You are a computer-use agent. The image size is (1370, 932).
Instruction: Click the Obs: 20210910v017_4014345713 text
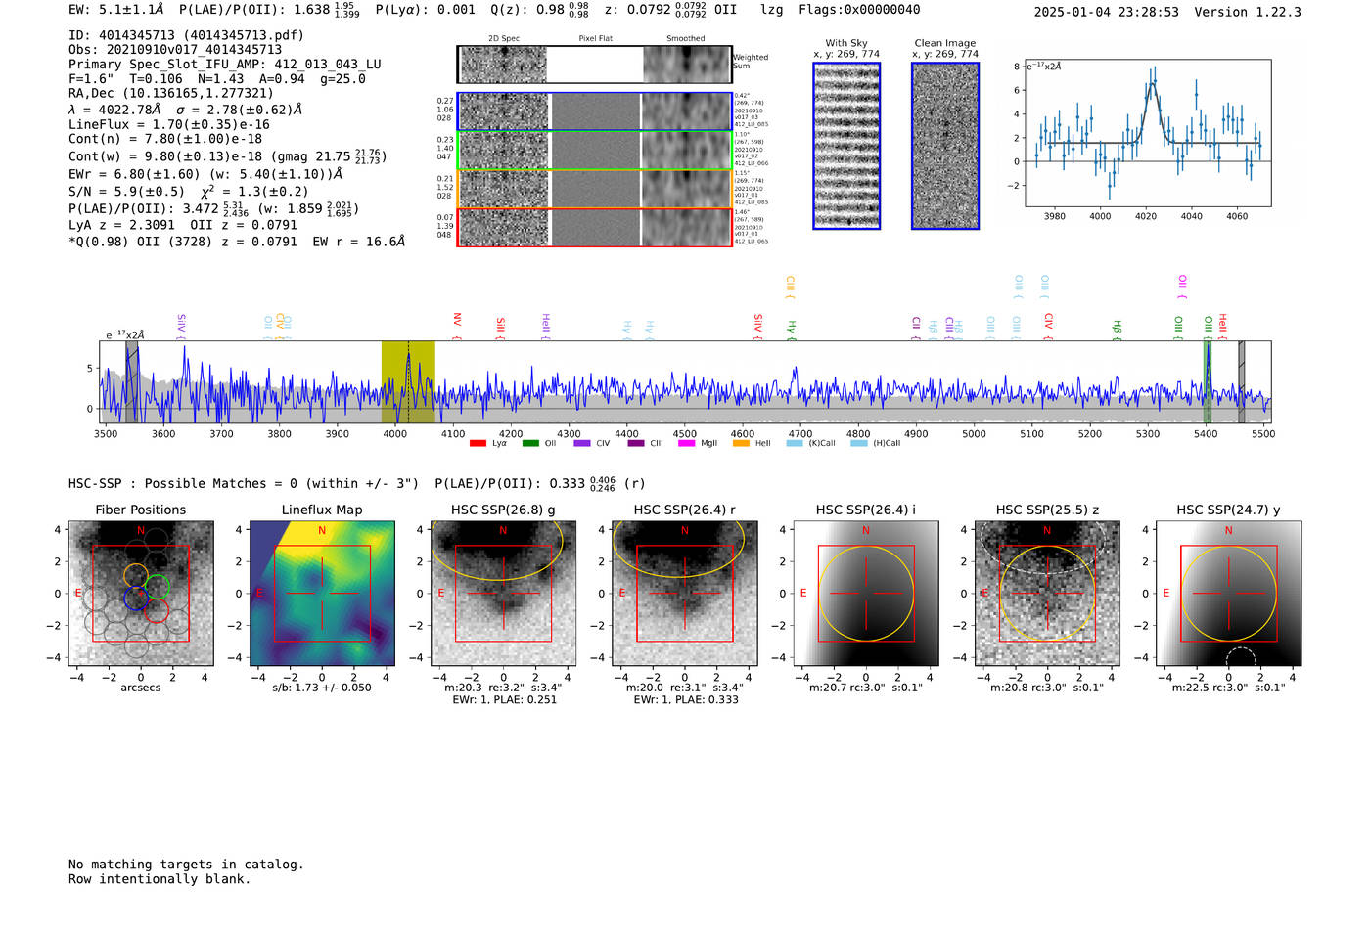[175, 50]
